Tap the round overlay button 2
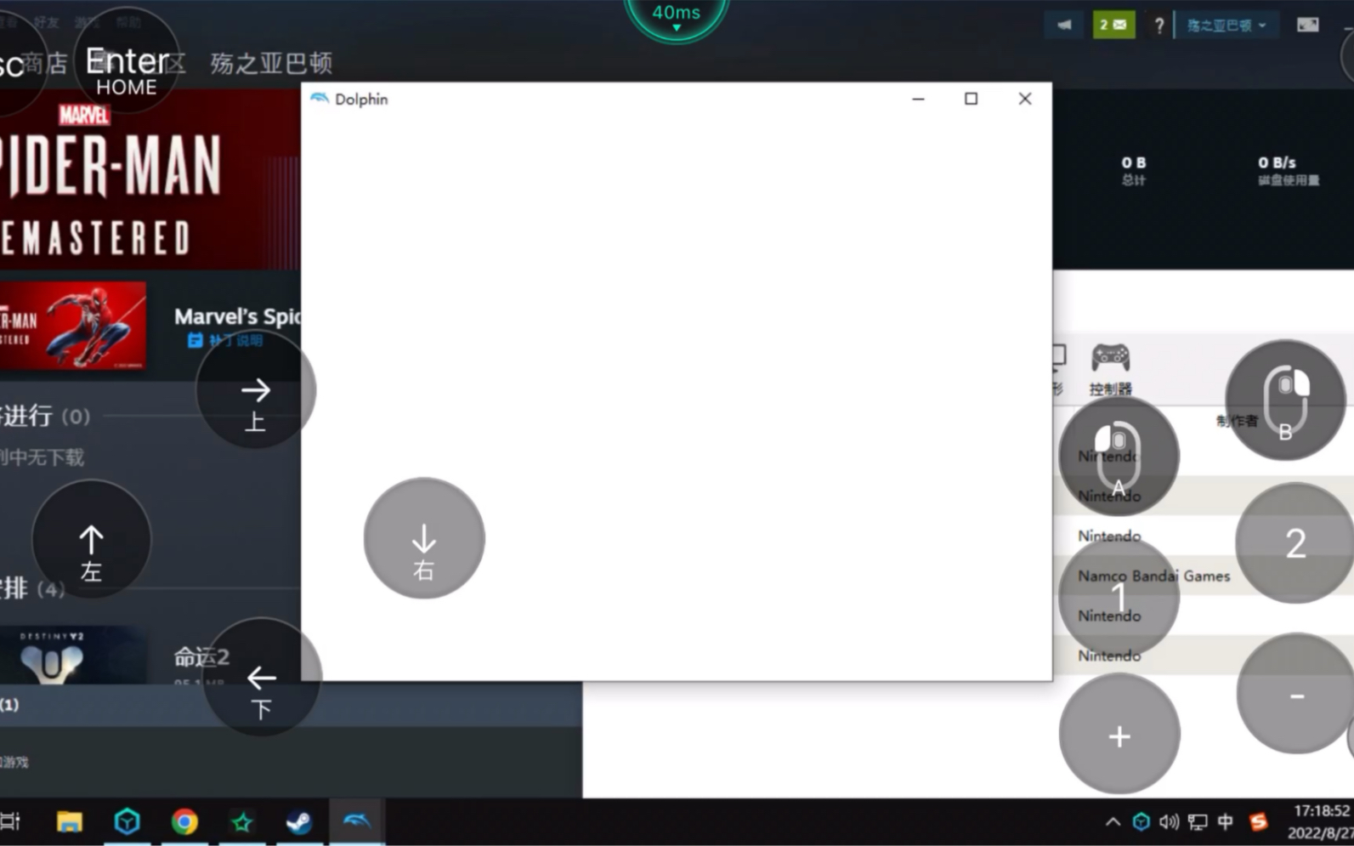Image resolution: width=1354 pixels, height=846 pixels. pyautogui.click(x=1295, y=543)
